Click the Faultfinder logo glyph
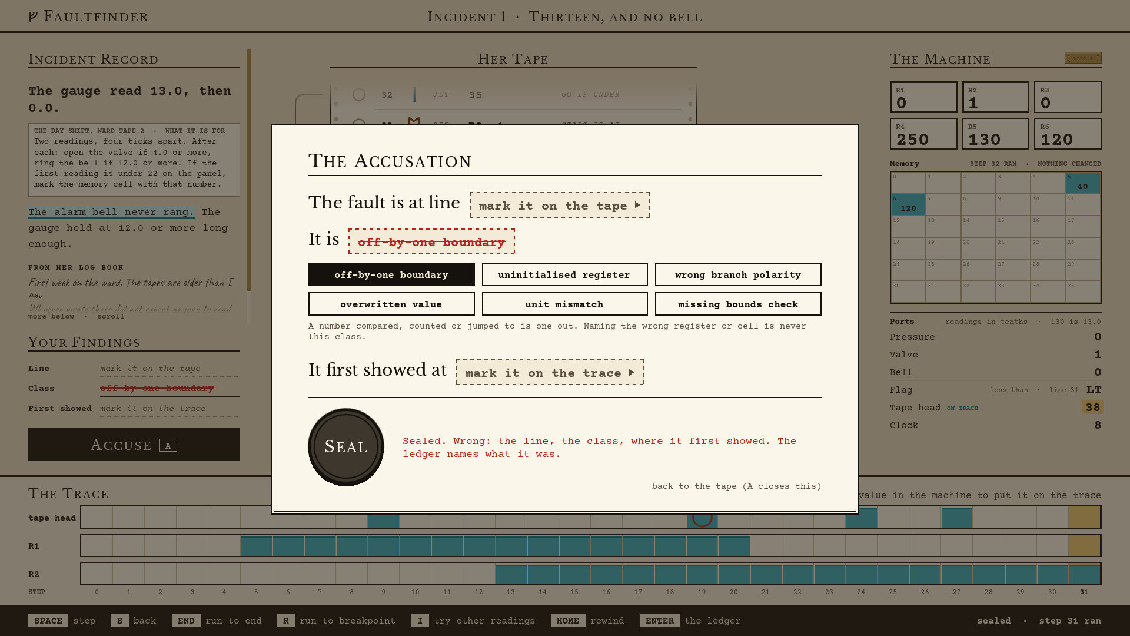 coord(34,16)
